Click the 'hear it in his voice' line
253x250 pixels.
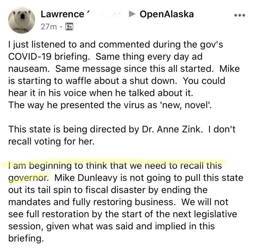101,93
